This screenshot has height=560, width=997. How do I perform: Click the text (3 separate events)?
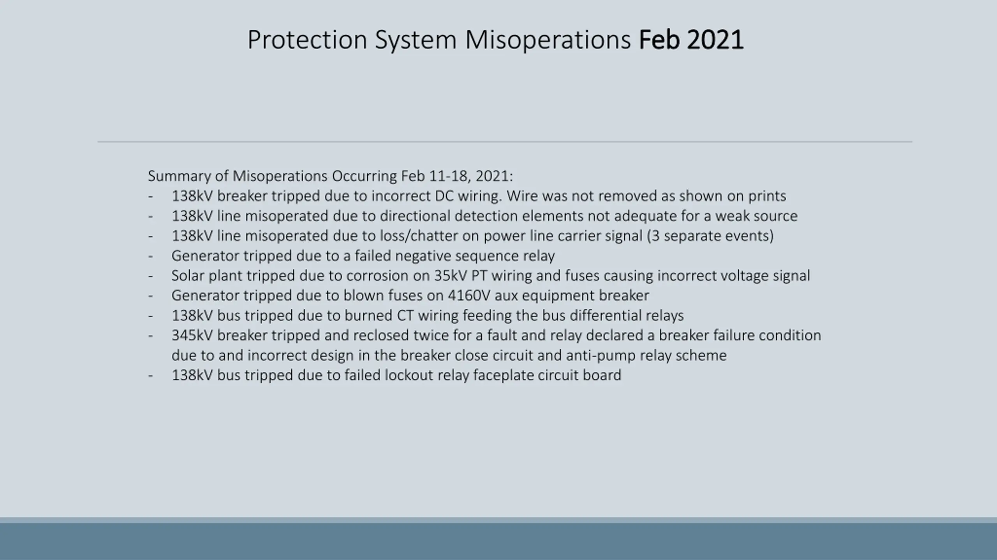(x=710, y=236)
